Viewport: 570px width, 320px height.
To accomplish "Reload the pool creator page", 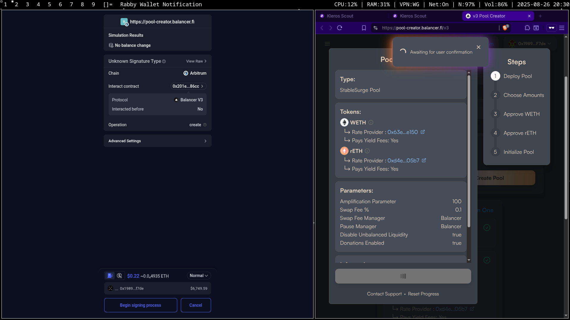I will (340, 28).
